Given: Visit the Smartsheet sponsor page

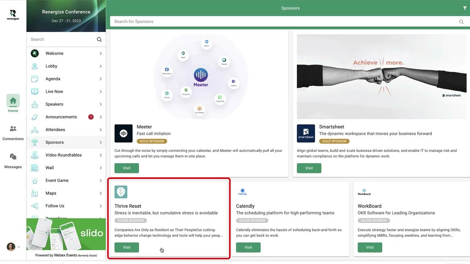Looking at the screenshot, I should pos(309,168).
